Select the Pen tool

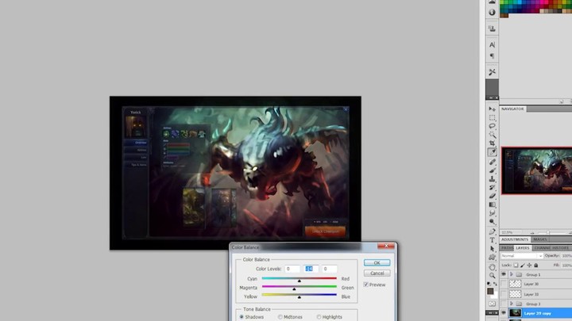tap(492, 231)
